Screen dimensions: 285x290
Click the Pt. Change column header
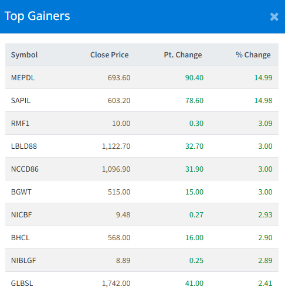tap(183, 55)
